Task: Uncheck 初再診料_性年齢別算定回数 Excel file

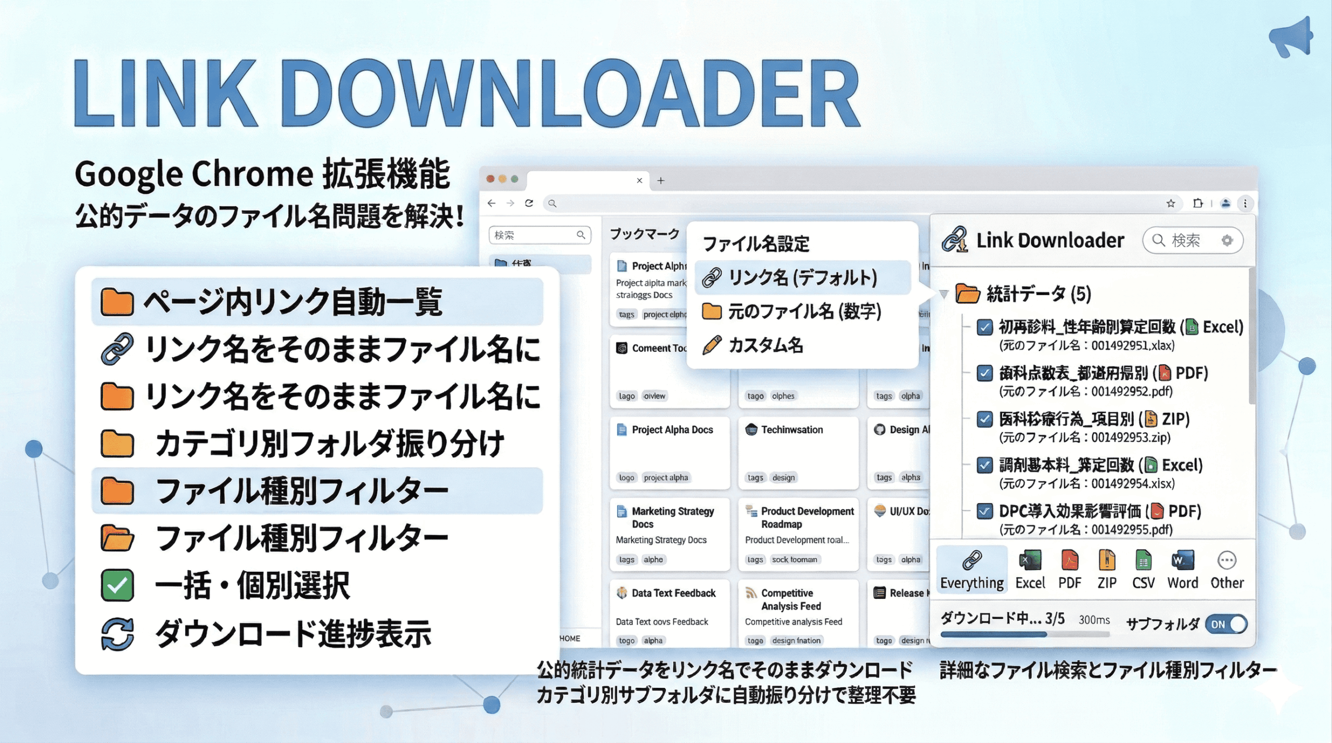Action: 984,327
